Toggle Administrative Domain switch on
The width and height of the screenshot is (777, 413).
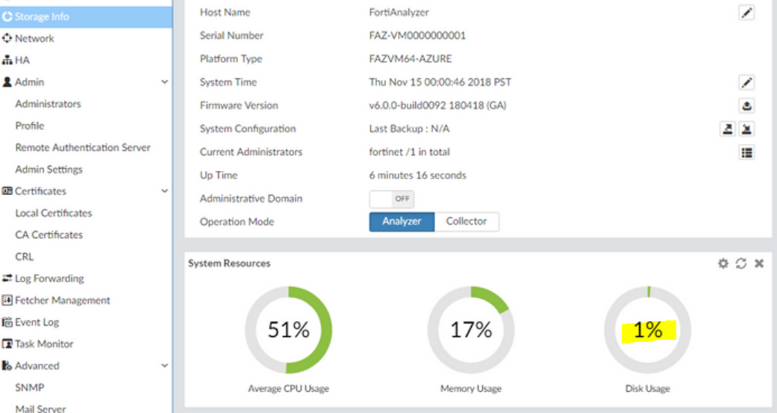391,199
